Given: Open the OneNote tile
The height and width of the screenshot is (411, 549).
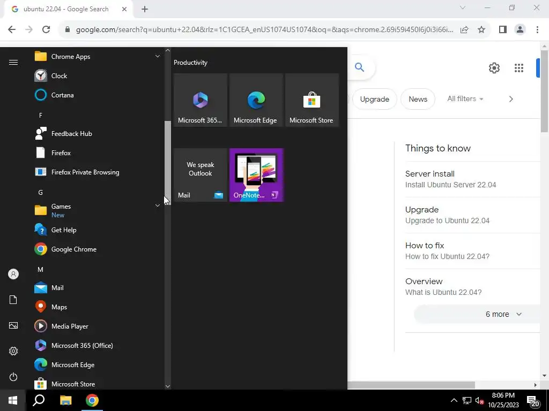Looking at the screenshot, I should 256,175.
